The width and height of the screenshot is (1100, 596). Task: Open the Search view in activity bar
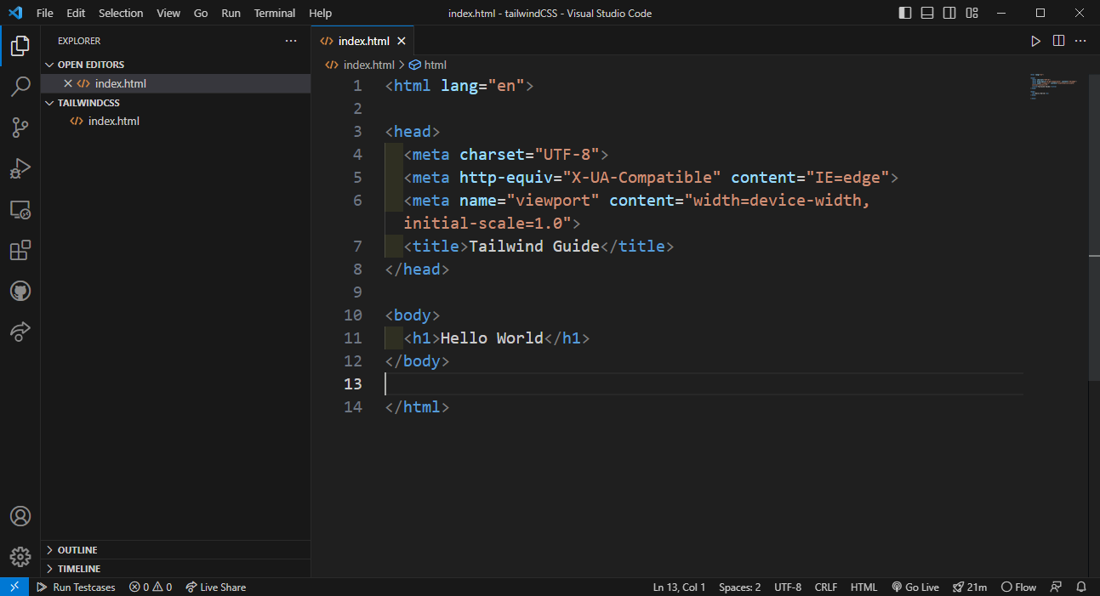[20, 87]
